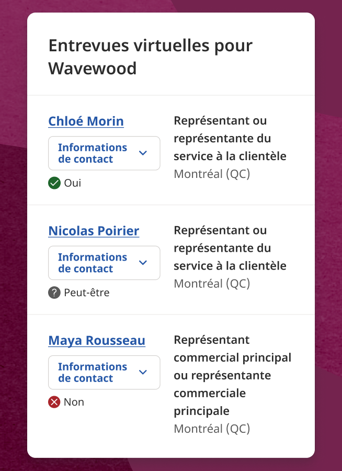Click the "Entrevues virtuelles pour Wavewood" heading
This screenshot has height=471, width=342.
point(151,57)
